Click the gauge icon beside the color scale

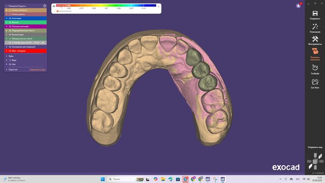(x=54, y=6)
